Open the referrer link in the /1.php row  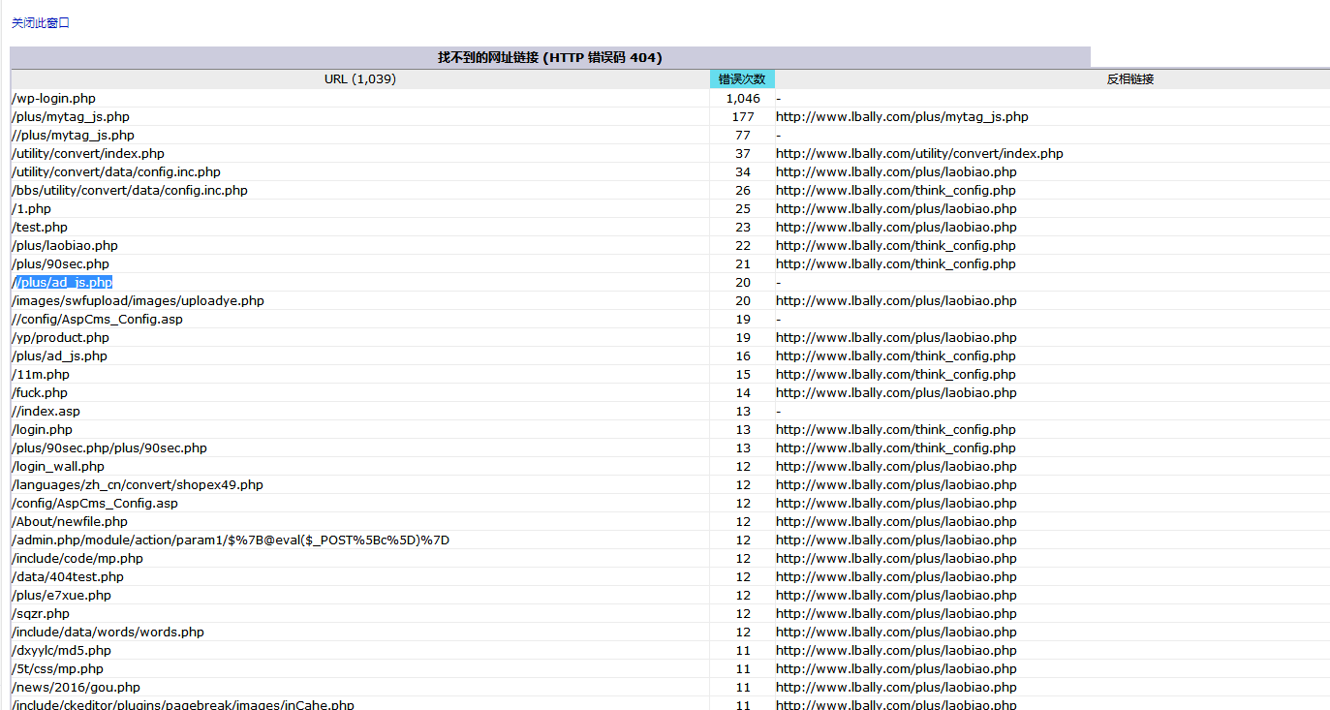pyautogui.click(x=896, y=208)
